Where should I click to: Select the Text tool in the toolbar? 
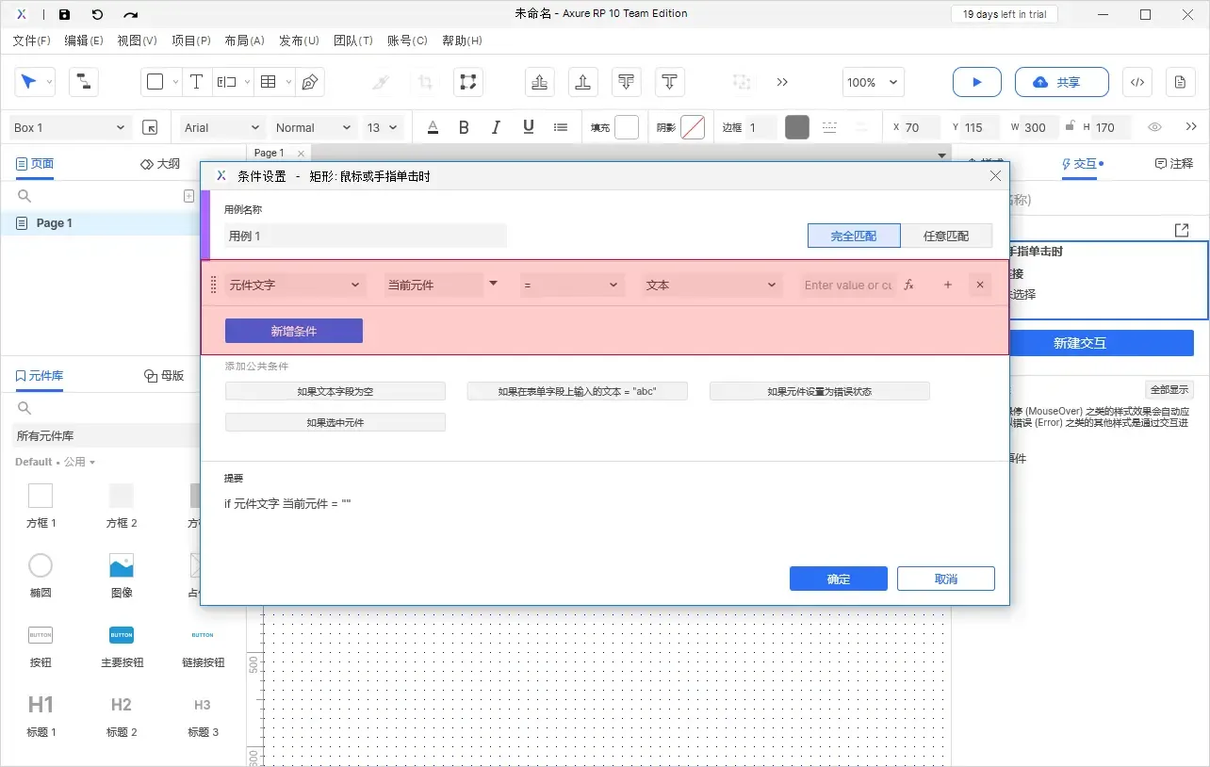(x=196, y=82)
